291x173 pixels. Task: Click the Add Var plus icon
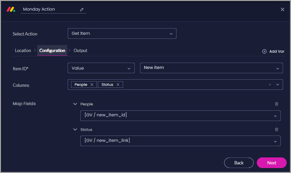coord(264,51)
